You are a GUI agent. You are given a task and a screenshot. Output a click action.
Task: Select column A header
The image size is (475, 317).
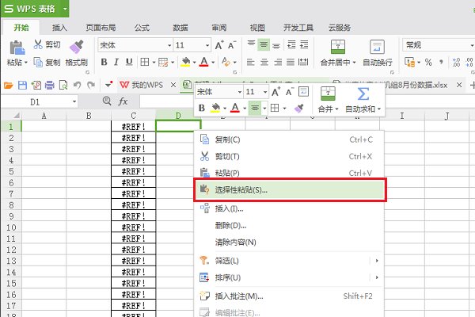coord(44,116)
